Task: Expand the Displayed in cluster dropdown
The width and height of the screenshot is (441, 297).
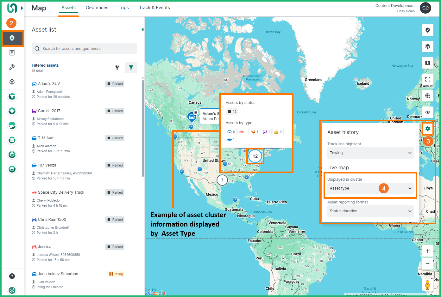Action: pos(370,188)
